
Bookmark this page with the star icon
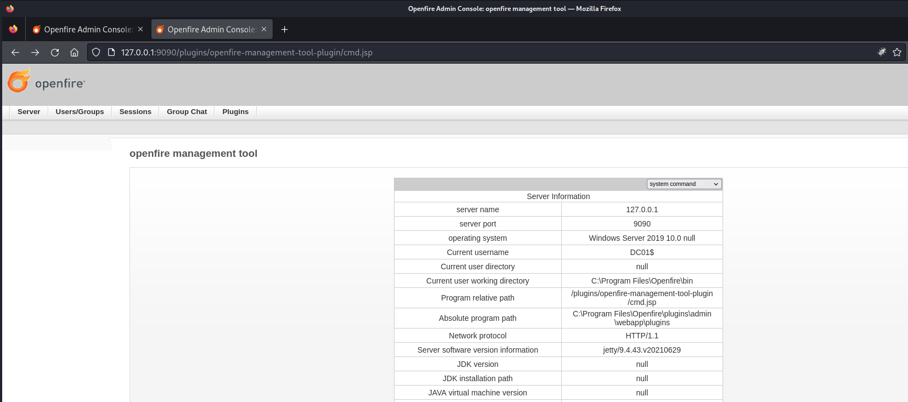tap(897, 53)
